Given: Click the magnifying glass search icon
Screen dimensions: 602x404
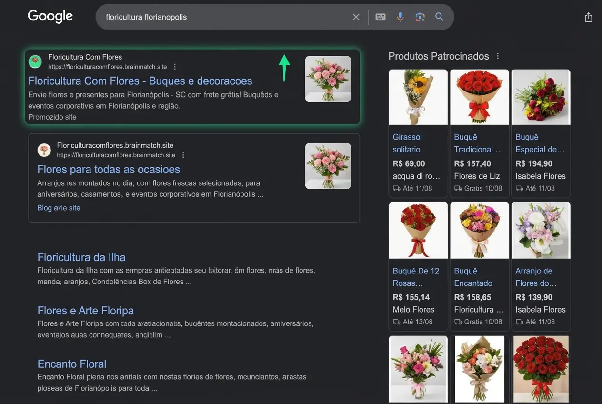Looking at the screenshot, I should pyautogui.click(x=440, y=17).
